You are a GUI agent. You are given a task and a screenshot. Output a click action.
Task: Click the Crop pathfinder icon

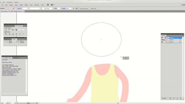tap(16, 34)
